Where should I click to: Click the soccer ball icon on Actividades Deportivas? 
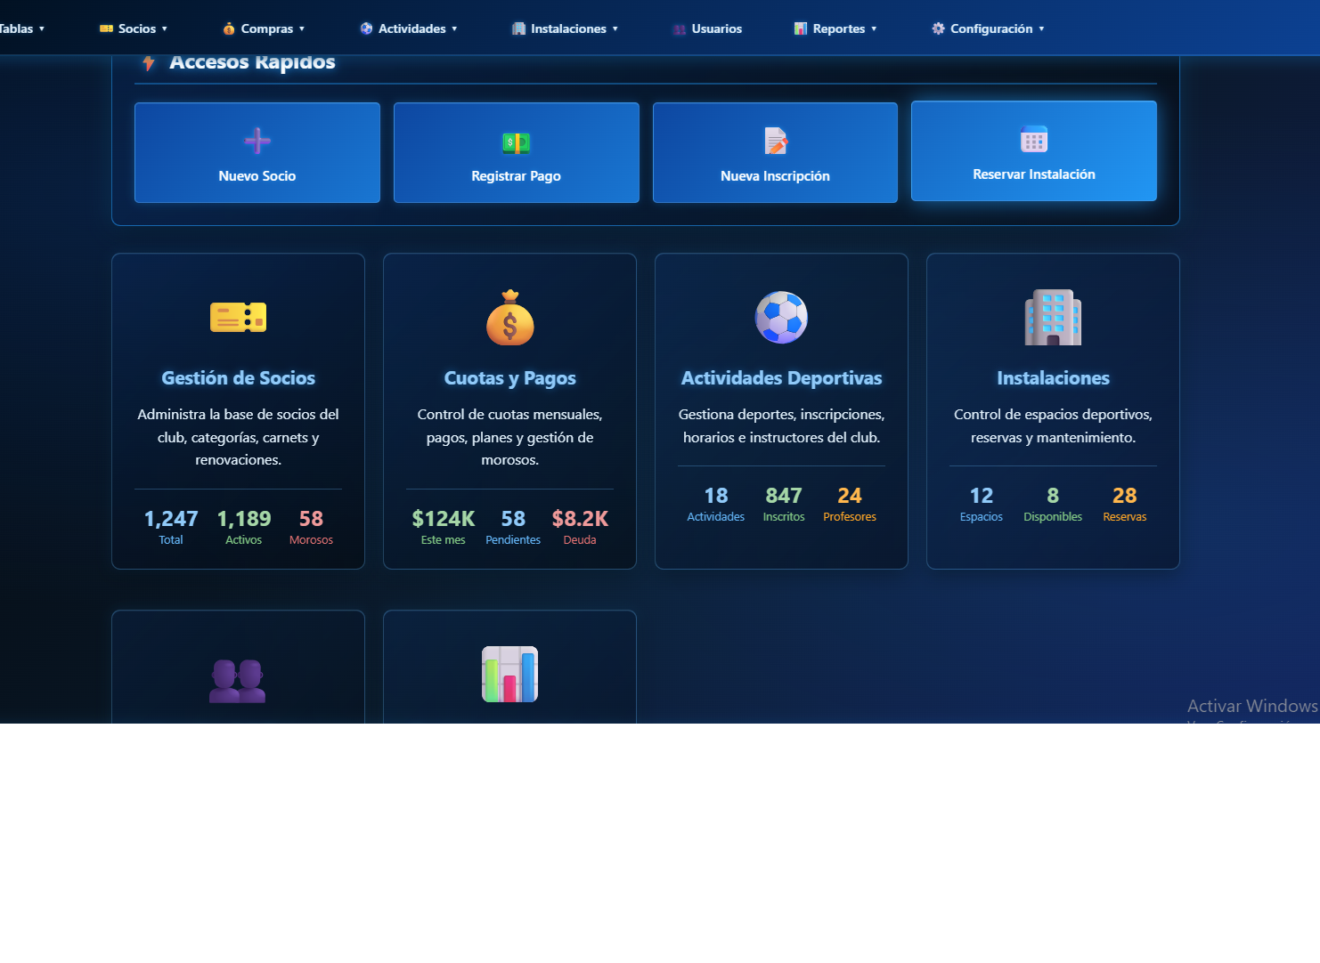point(781,317)
